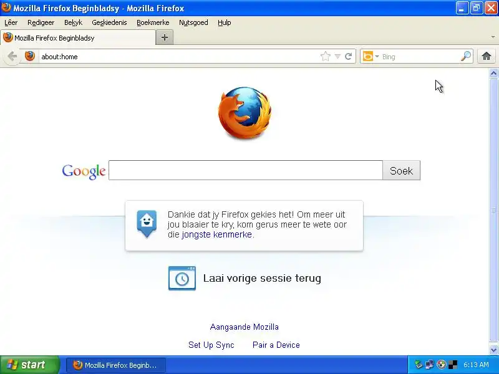This screenshot has width=499, height=374.
Task: Click the Set Up Sync link
Action: 211,345
